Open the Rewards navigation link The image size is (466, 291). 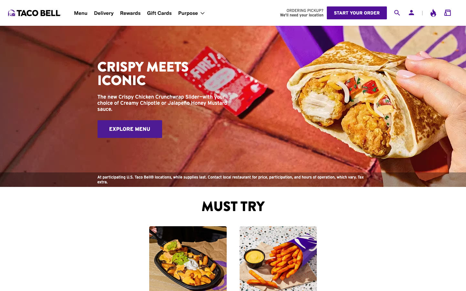[130, 13]
